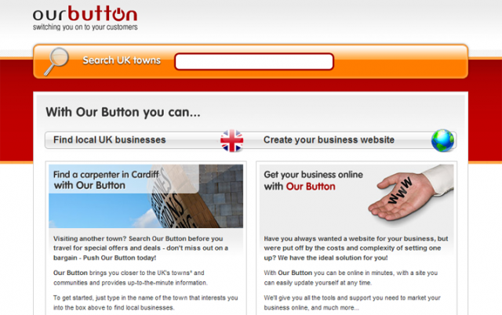
Task: Click 'With Our Button you can...' heading
Action: [123, 112]
